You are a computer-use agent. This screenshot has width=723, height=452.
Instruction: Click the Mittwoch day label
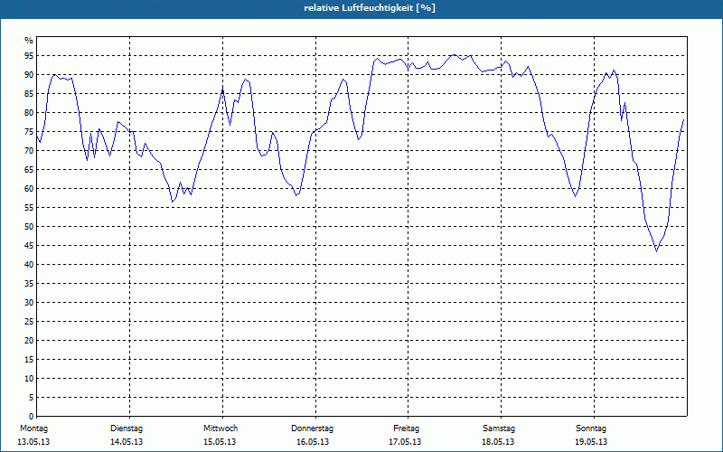point(221,428)
